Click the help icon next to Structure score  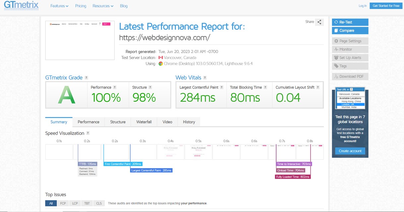[x=150, y=88]
